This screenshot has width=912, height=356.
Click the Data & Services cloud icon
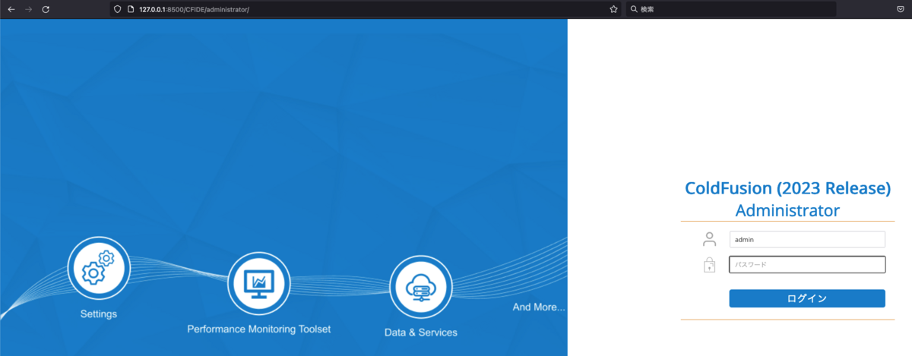click(421, 287)
